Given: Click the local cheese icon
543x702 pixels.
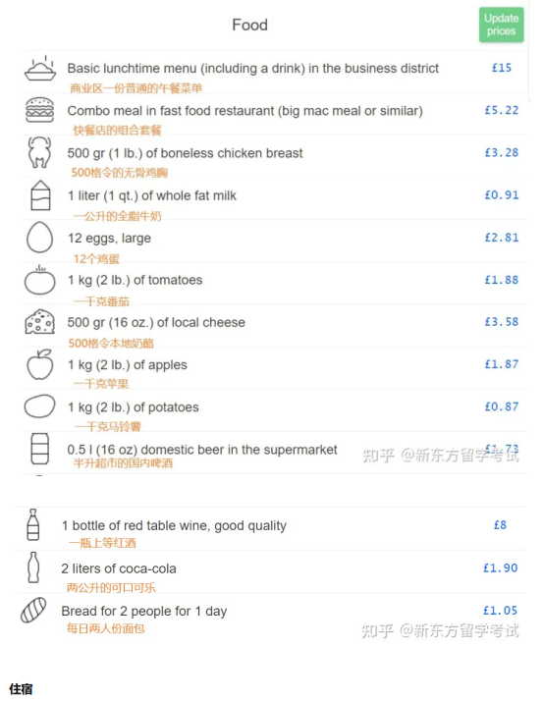Looking at the screenshot, I should tap(40, 322).
